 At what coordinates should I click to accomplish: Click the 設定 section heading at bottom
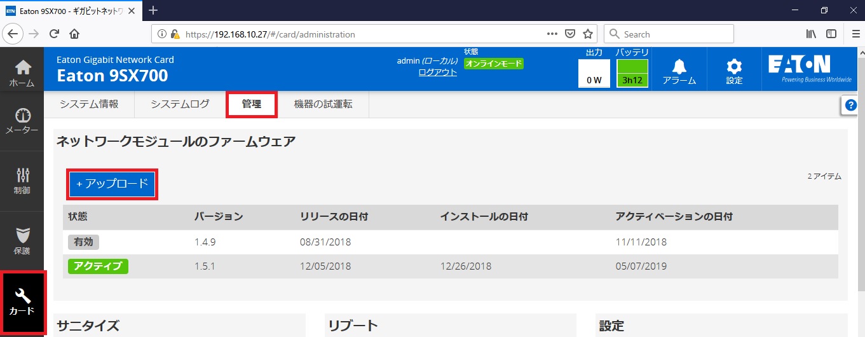(x=611, y=326)
